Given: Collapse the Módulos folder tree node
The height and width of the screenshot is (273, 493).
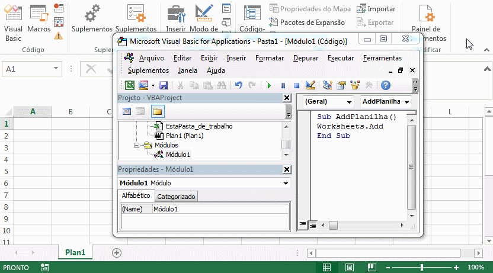Looking at the screenshot, I should coord(137,145).
